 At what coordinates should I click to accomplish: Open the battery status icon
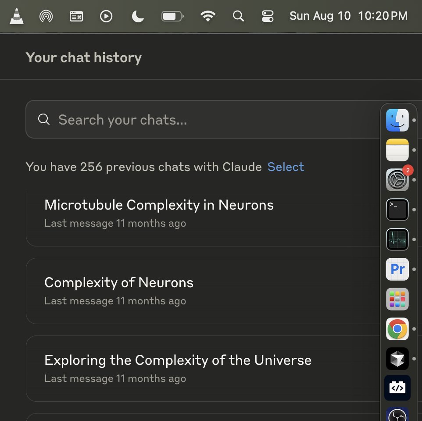pyautogui.click(x=172, y=16)
